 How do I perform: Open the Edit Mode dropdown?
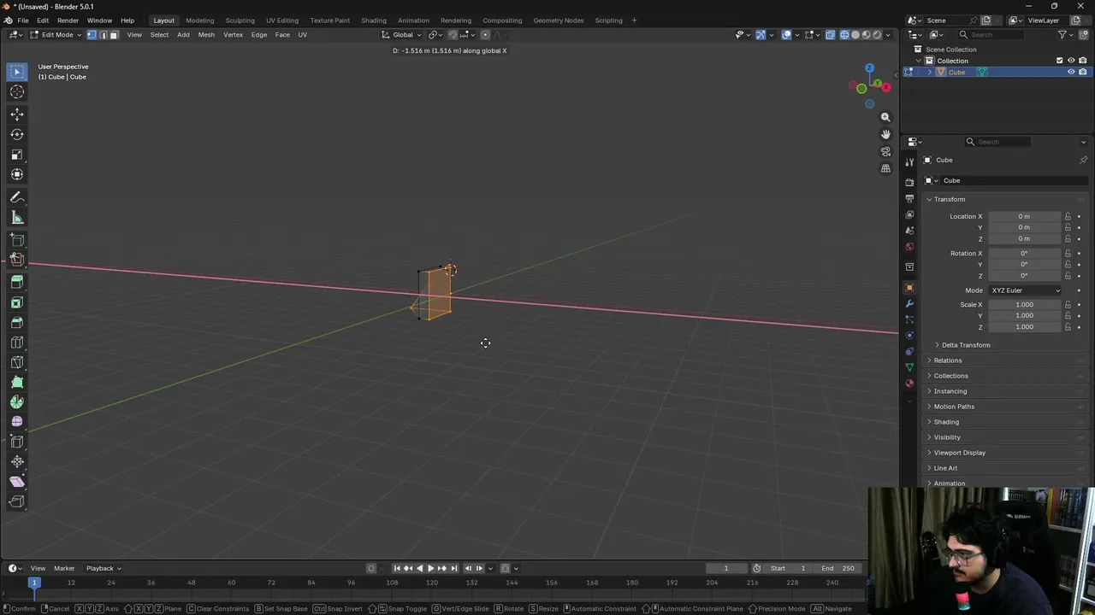tap(56, 35)
